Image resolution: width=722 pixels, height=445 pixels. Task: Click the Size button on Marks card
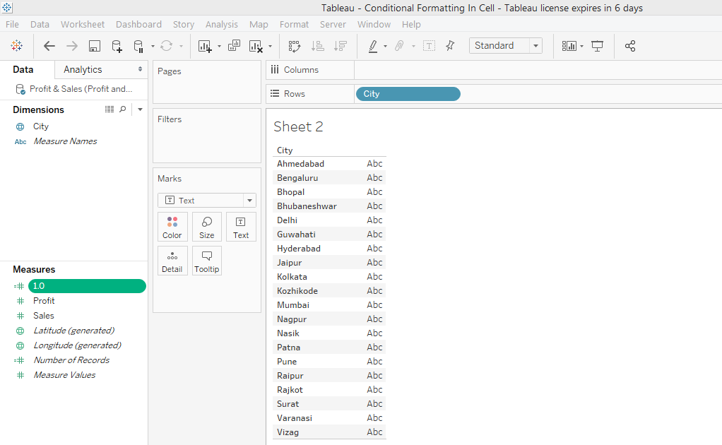[x=206, y=227]
